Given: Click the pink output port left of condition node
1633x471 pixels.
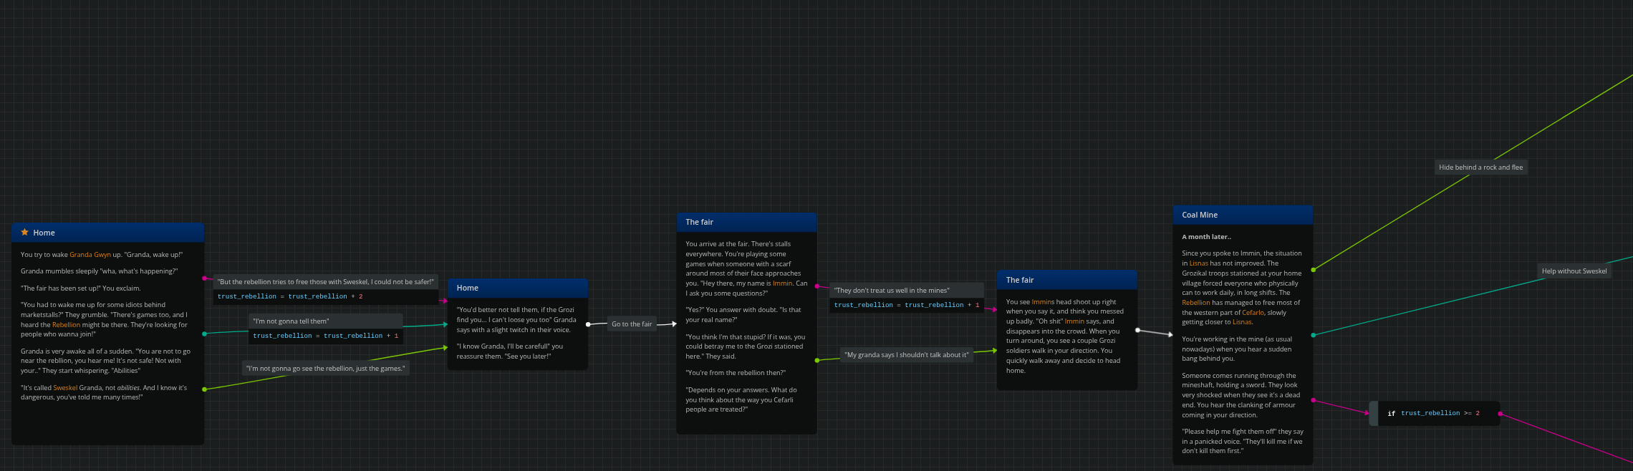Looking at the screenshot, I should 1313,400.
